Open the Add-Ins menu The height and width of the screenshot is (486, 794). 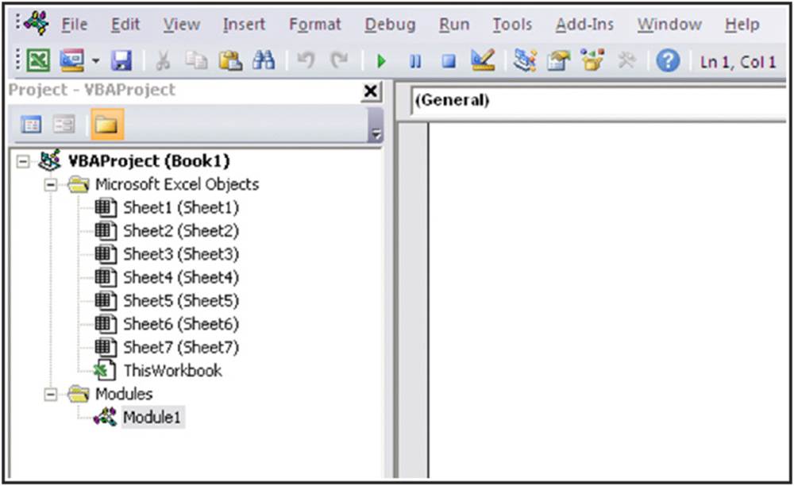(584, 25)
